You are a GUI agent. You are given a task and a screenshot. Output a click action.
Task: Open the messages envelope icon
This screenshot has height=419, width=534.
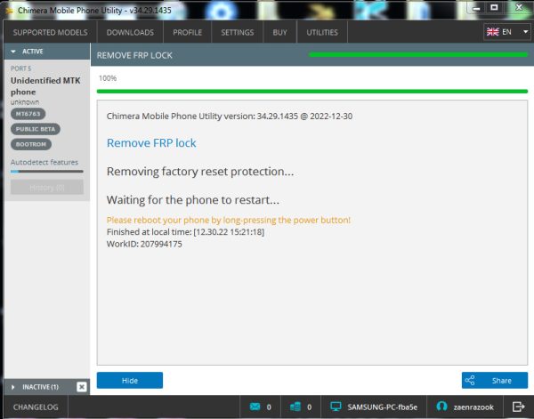[x=255, y=407]
